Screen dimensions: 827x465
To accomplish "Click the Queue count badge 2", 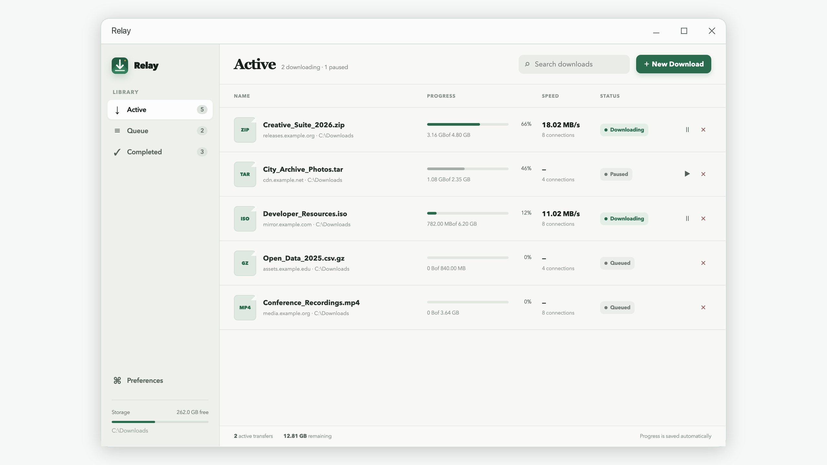I will (x=202, y=131).
